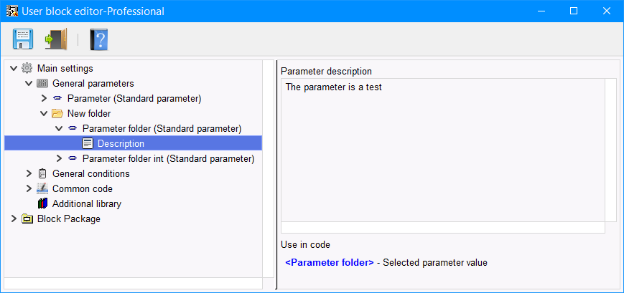Screen dimensions: 624x293
Task: Click the New folder icon
Action: pyautogui.click(x=57, y=114)
